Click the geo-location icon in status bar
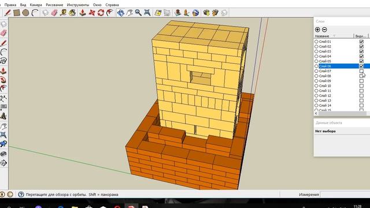The width and height of the screenshot is (370, 208). pos(2,194)
